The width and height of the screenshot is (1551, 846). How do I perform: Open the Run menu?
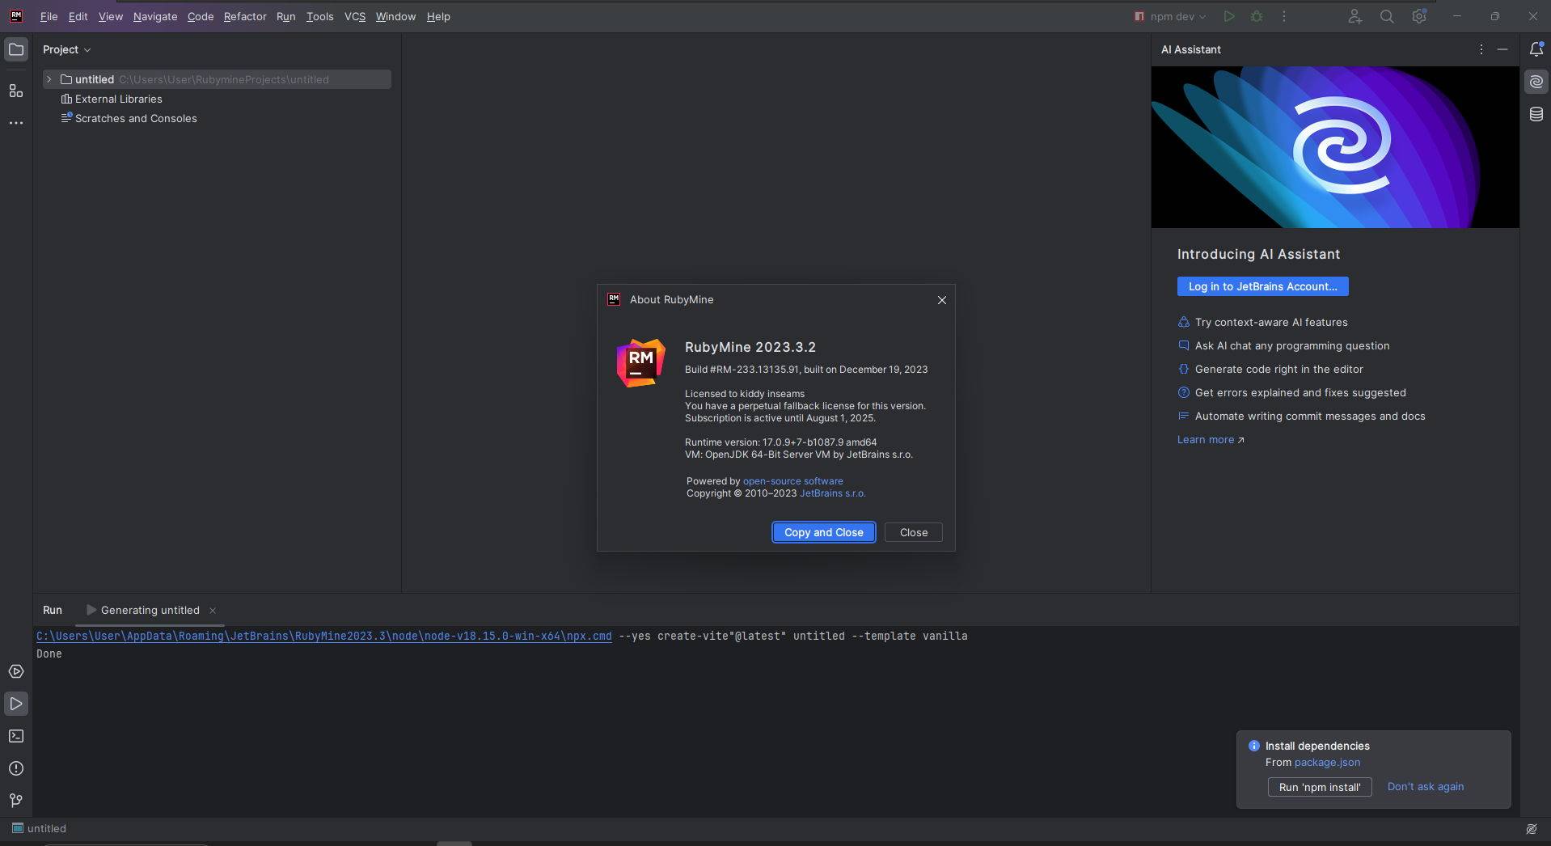(285, 16)
